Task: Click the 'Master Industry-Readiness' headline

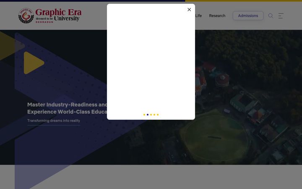Action: pyautogui.click(x=67, y=108)
